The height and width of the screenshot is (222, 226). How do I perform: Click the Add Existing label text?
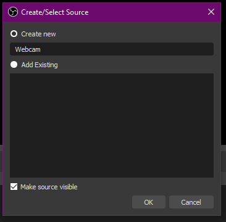(40, 65)
